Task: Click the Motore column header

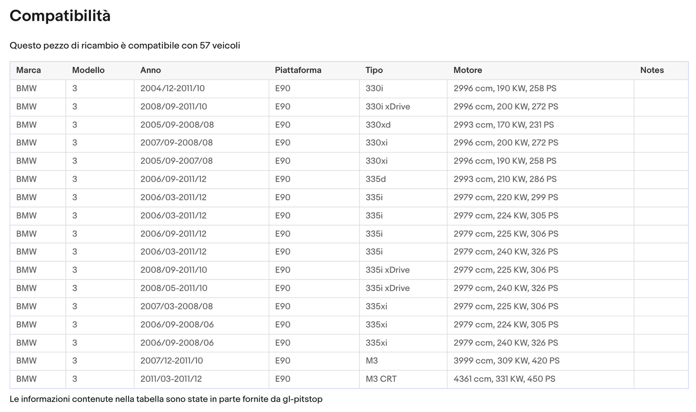Action: [x=467, y=70]
